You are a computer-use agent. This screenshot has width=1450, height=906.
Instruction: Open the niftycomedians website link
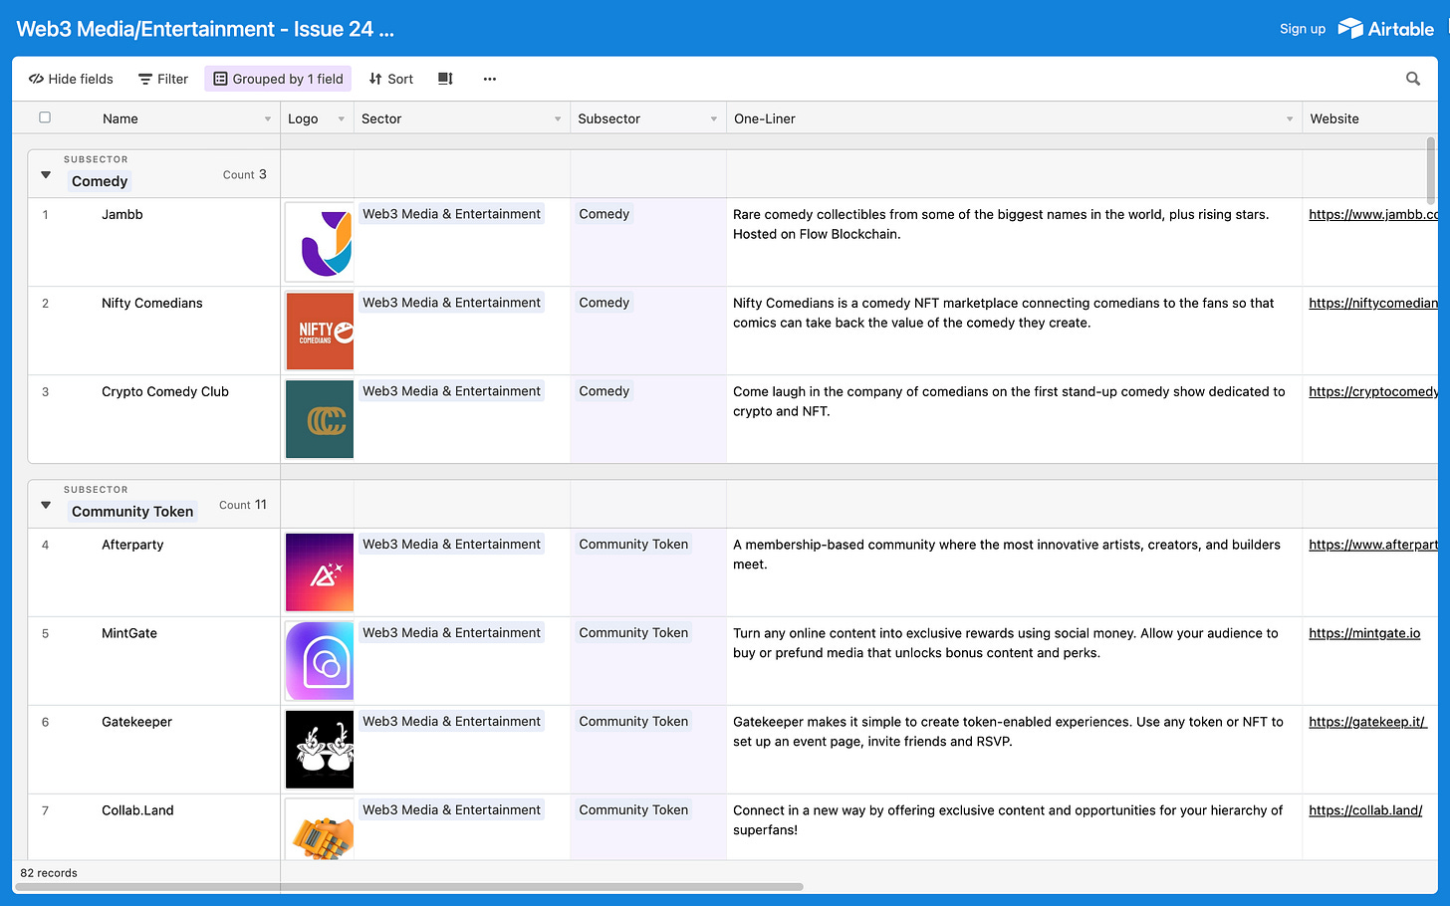coord(1373,303)
